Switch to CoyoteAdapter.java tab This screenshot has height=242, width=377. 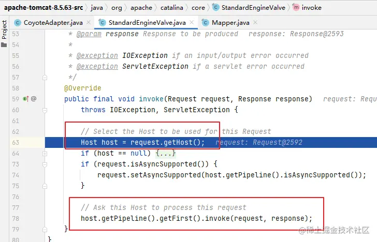[x=53, y=23]
